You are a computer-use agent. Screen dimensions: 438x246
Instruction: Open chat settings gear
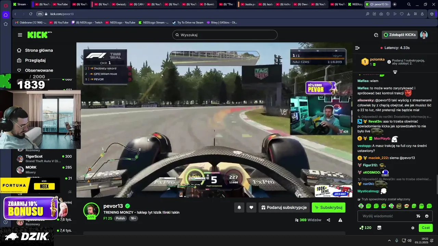coord(413,228)
